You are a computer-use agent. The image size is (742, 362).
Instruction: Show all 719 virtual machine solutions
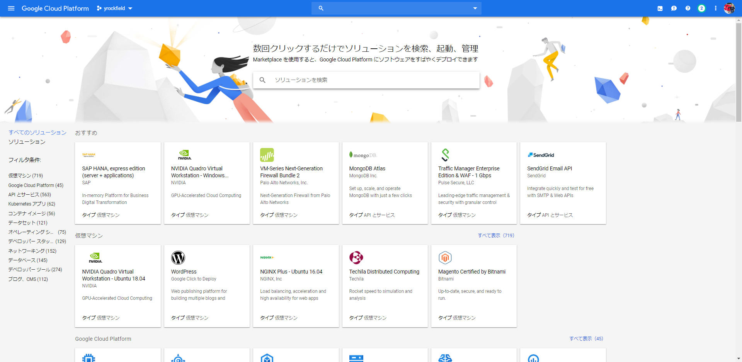click(x=496, y=236)
